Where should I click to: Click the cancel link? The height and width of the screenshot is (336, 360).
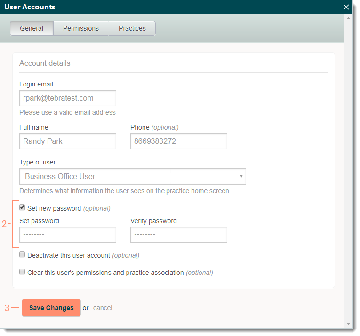(103, 308)
